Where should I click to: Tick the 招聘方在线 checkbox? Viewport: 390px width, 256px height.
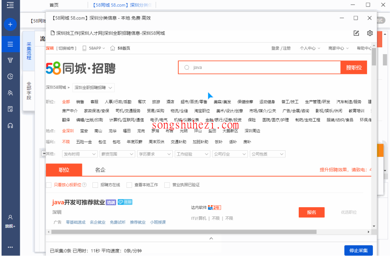pos(95,185)
